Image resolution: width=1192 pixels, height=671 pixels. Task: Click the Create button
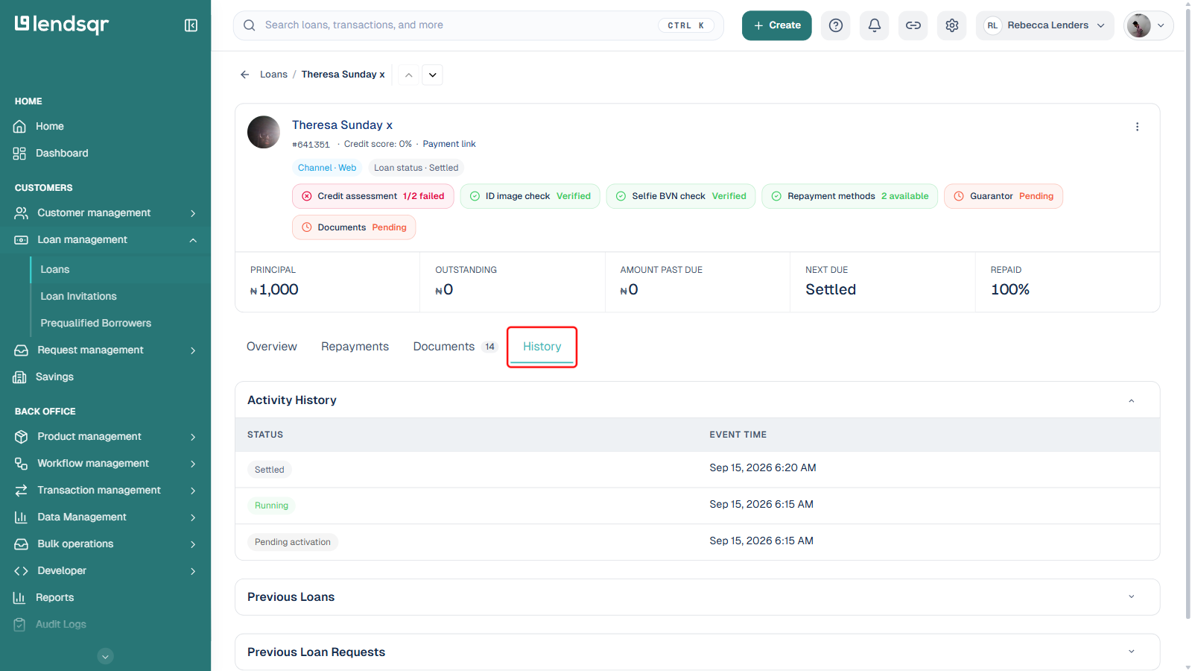coord(776,25)
